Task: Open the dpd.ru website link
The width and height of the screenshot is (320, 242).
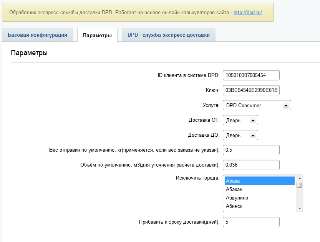Action: tap(247, 13)
